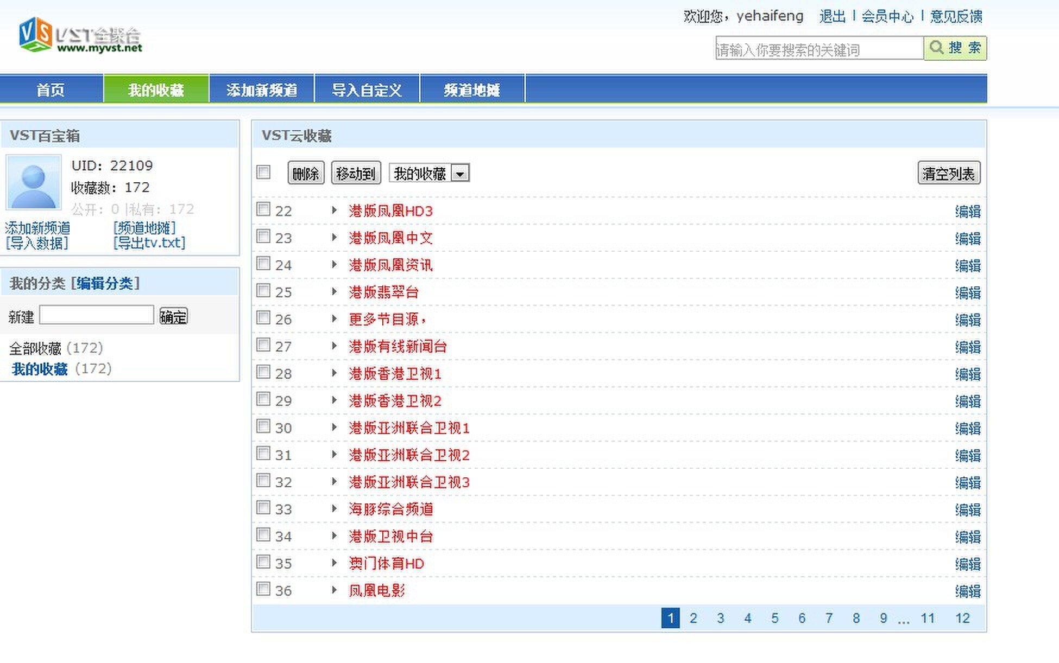Screen dimensions: 1059x663
Task: Open the 我的收藏 navigation tab
Action: tap(156, 90)
